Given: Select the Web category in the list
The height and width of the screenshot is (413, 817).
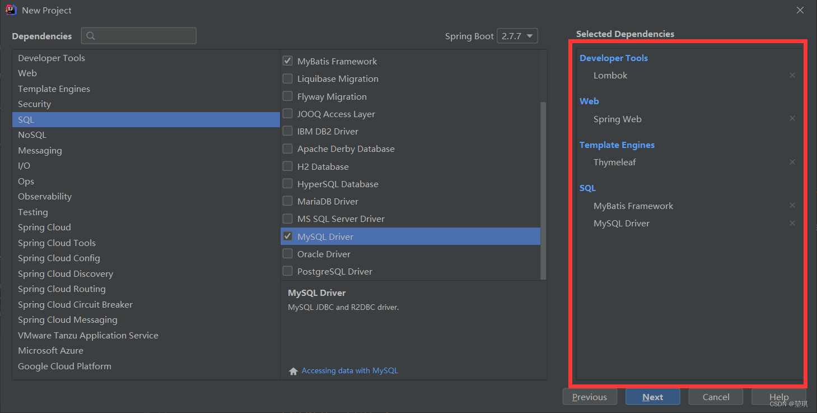Looking at the screenshot, I should 146,73.
